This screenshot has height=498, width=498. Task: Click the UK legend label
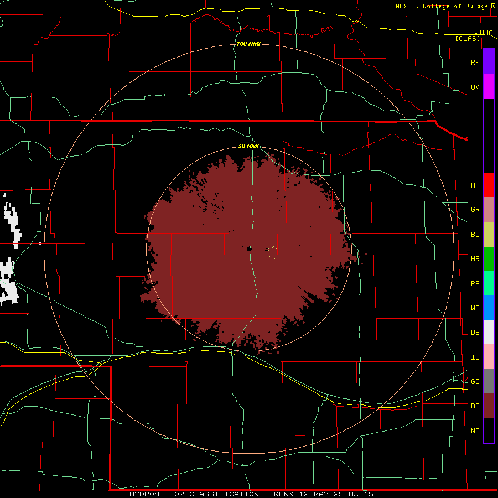tap(475, 87)
